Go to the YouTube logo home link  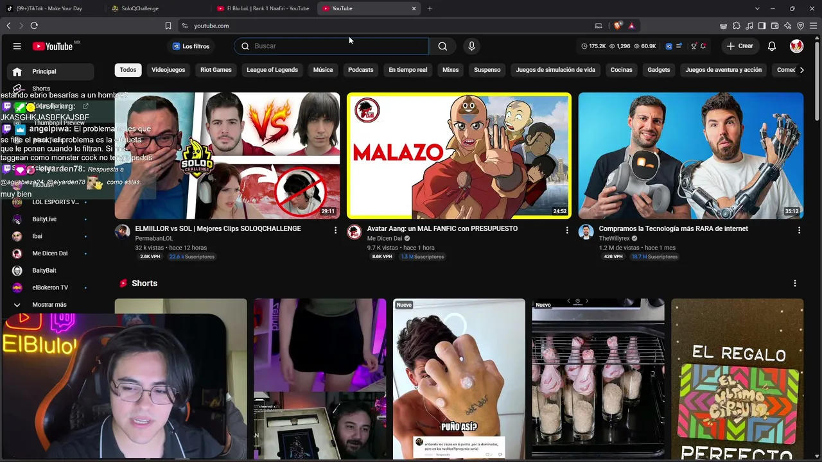(x=53, y=46)
